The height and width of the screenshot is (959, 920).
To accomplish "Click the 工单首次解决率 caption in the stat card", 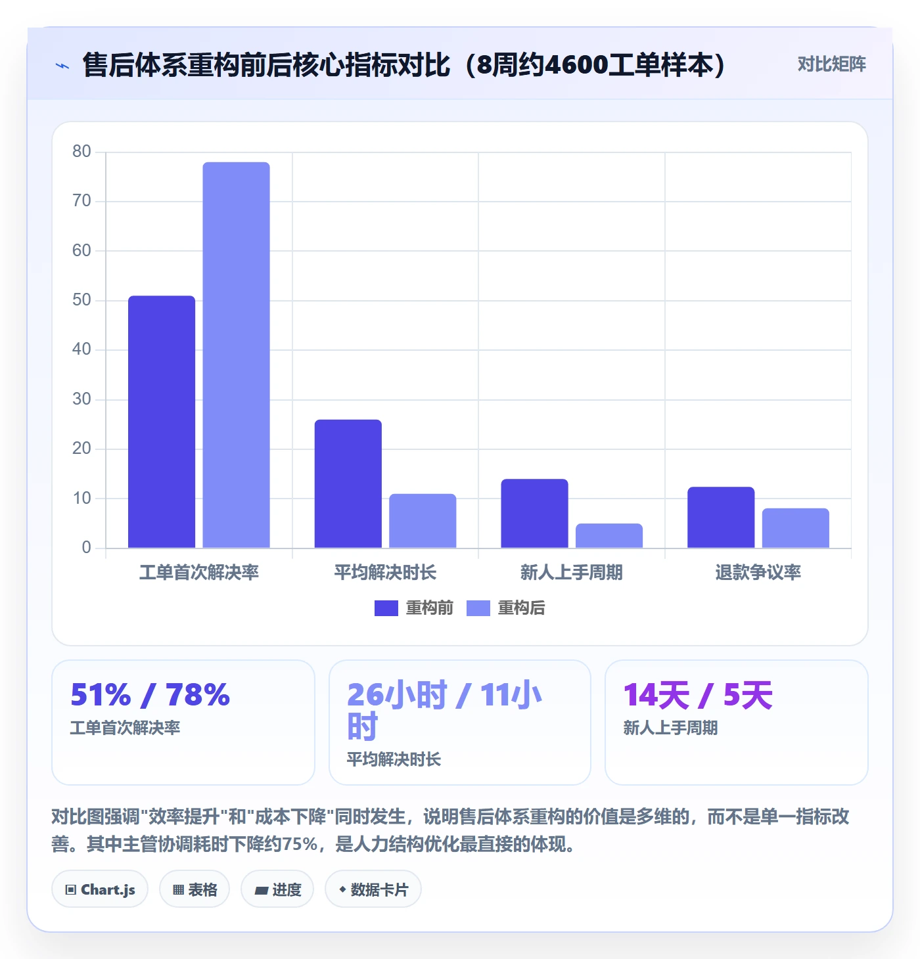I will point(125,728).
